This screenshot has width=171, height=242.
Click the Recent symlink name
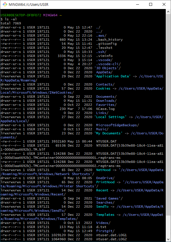point(102,190)
